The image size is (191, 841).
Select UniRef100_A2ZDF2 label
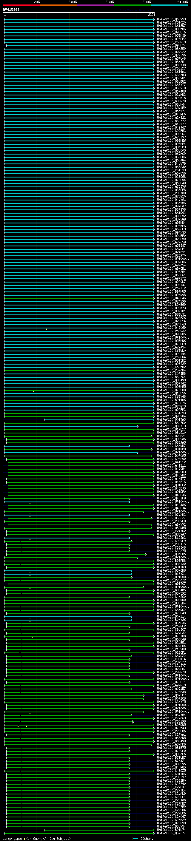(x=171, y=39)
